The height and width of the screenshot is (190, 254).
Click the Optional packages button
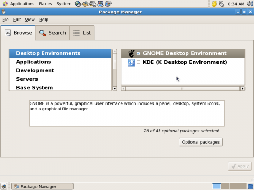[201, 142]
